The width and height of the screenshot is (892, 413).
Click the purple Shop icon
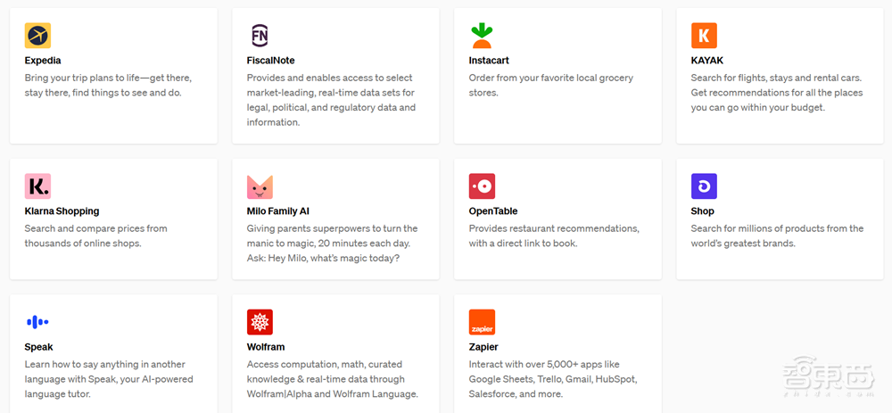[x=704, y=186]
